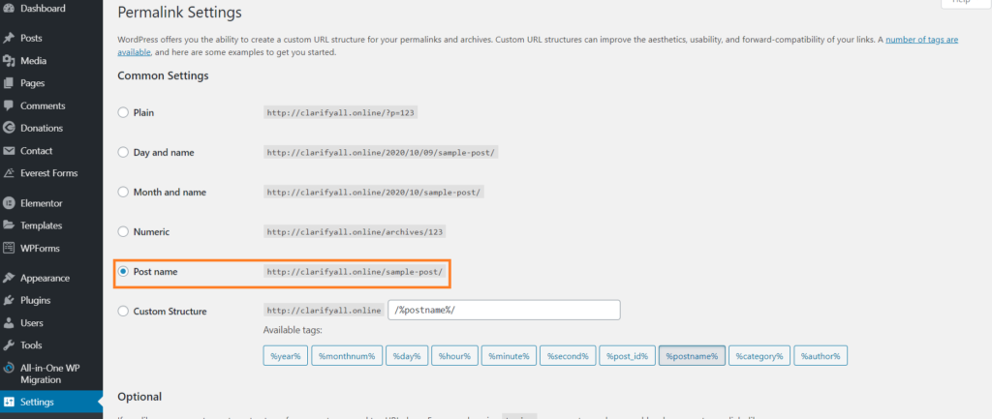The width and height of the screenshot is (992, 419).
Task: Open the Everest Forms menu
Action: (x=48, y=172)
